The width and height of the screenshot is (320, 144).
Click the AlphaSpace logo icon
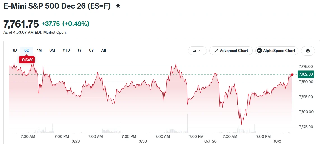pyautogui.click(x=259, y=51)
